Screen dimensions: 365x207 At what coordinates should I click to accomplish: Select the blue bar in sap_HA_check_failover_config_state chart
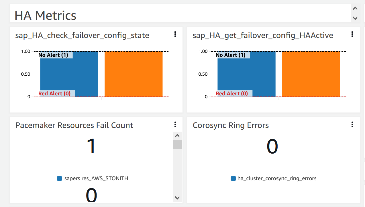point(69,74)
